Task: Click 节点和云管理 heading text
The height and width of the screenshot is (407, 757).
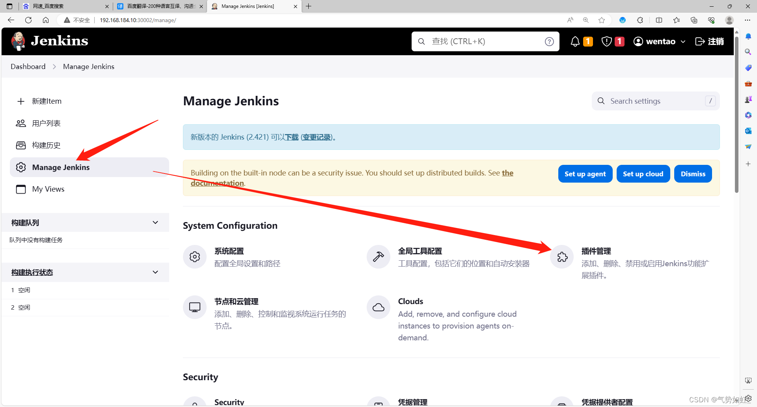Action: click(236, 302)
